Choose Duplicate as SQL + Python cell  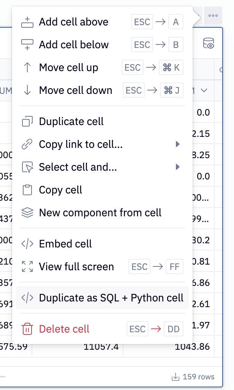coord(111,298)
